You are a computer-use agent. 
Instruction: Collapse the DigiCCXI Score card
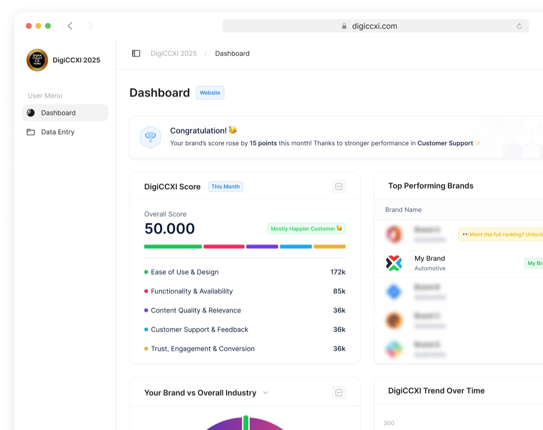[339, 186]
